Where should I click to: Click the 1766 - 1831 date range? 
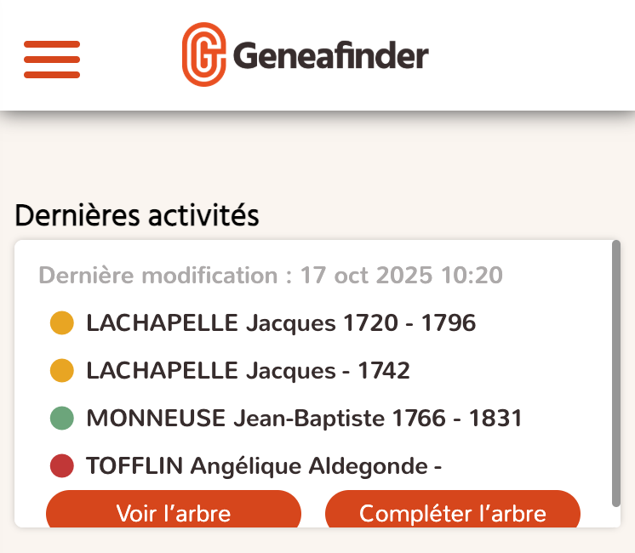pos(456,419)
